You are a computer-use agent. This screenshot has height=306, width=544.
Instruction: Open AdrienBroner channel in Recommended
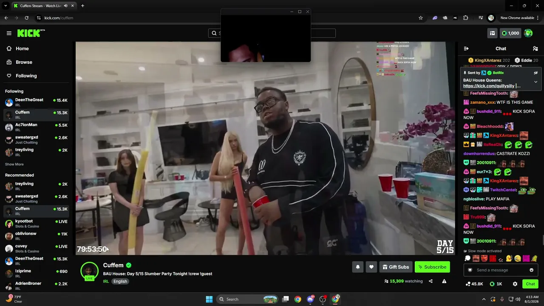pos(37,286)
